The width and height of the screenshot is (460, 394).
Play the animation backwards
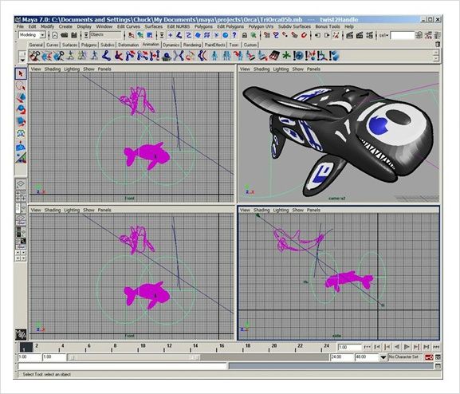coord(397,347)
